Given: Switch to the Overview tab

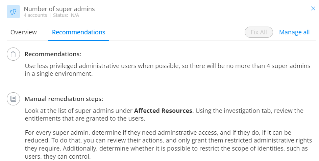Looking at the screenshot, I should (x=24, y=32).
